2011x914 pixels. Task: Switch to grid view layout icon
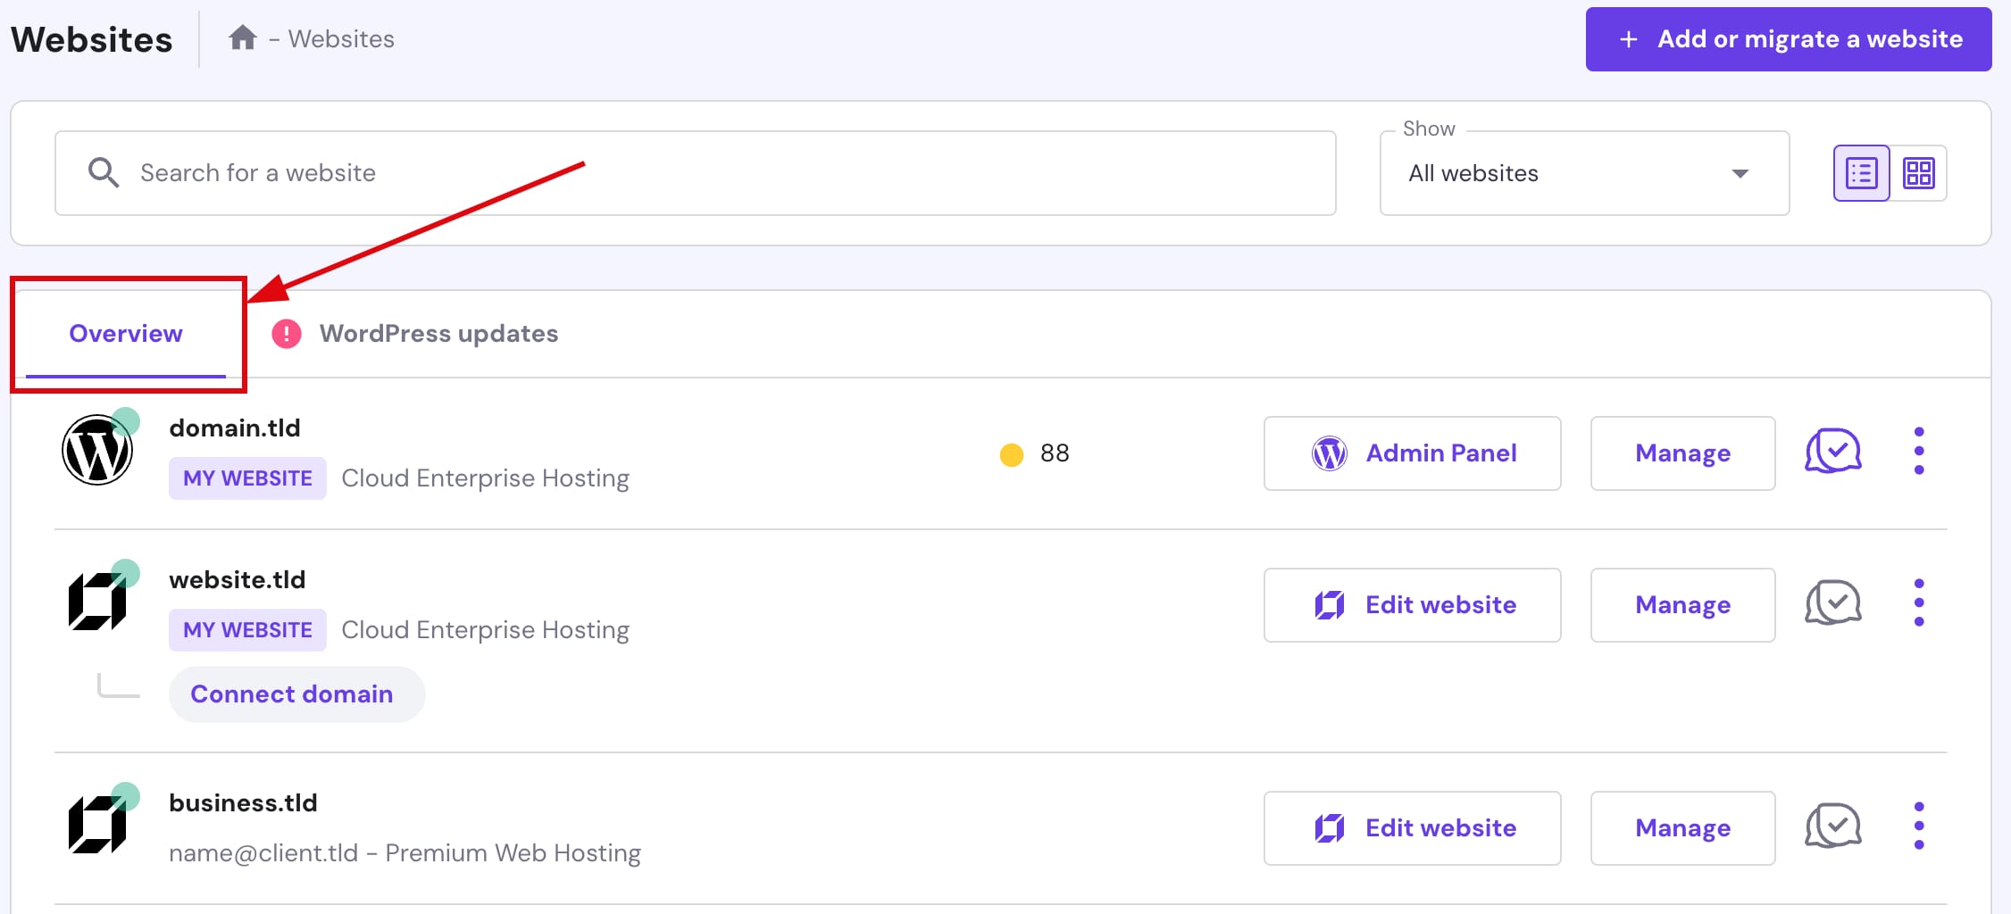click(x=1920, y=172)
